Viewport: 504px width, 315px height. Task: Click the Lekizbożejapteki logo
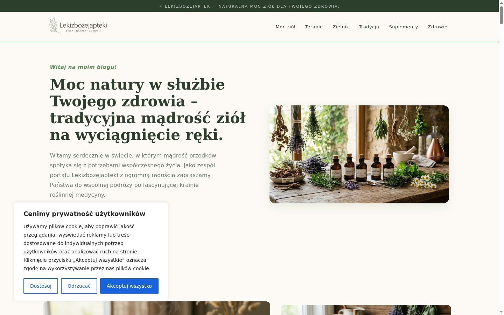[x=77, y=26]
